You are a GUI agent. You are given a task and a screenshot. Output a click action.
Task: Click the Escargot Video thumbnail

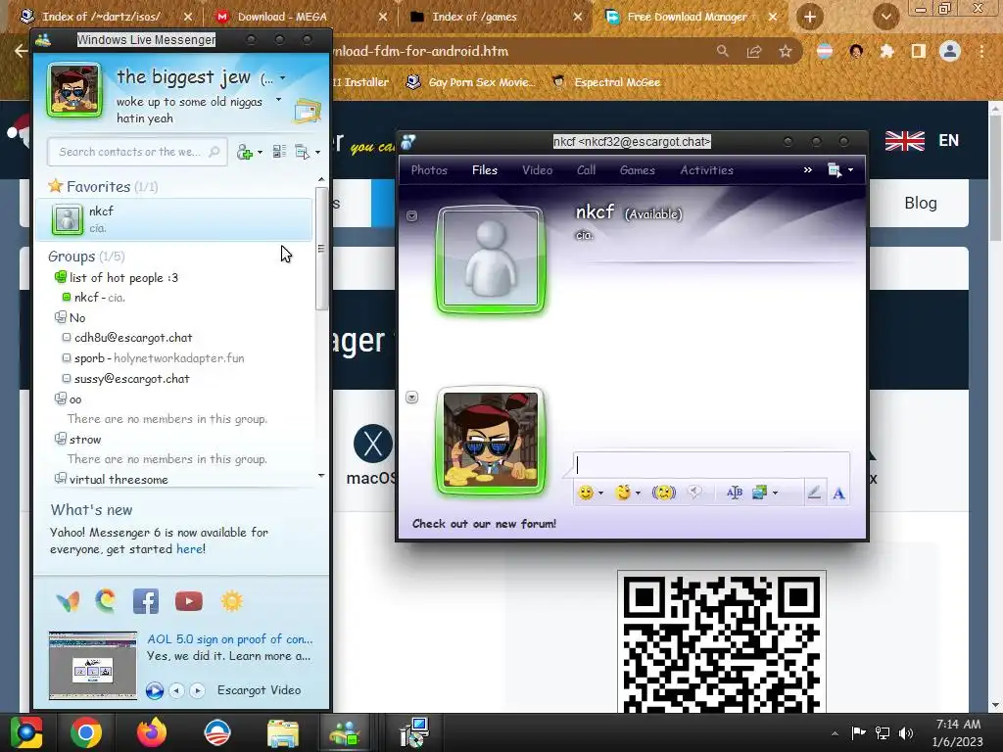pyautogui.click(x=93, y=665)
